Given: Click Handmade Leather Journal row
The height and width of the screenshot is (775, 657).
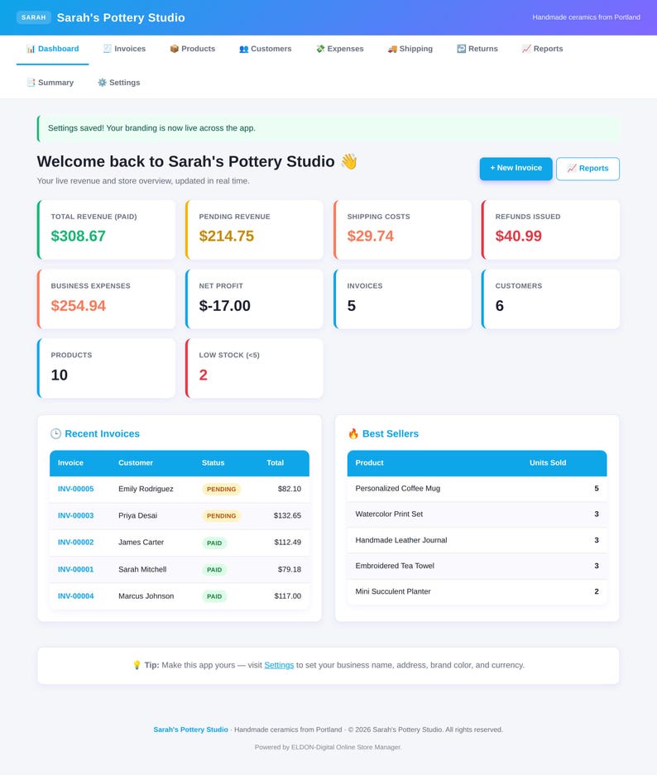Looking at the screenshot, I should click(x=477, y=540).
